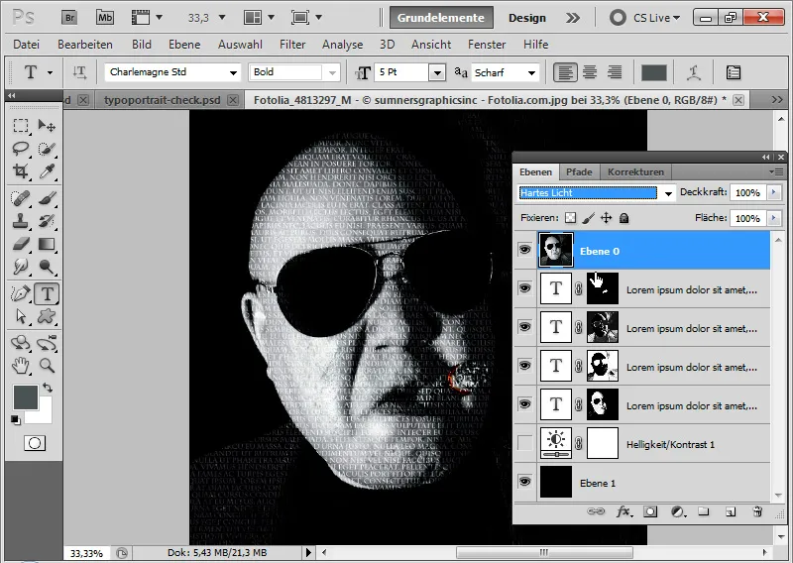Select the Quick Selection tool
The height and width of the screenshot is (563, 793).
(x=47, y=149)
